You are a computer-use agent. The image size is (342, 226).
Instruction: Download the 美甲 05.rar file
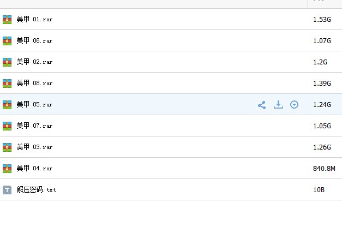(x=278, y=105)
